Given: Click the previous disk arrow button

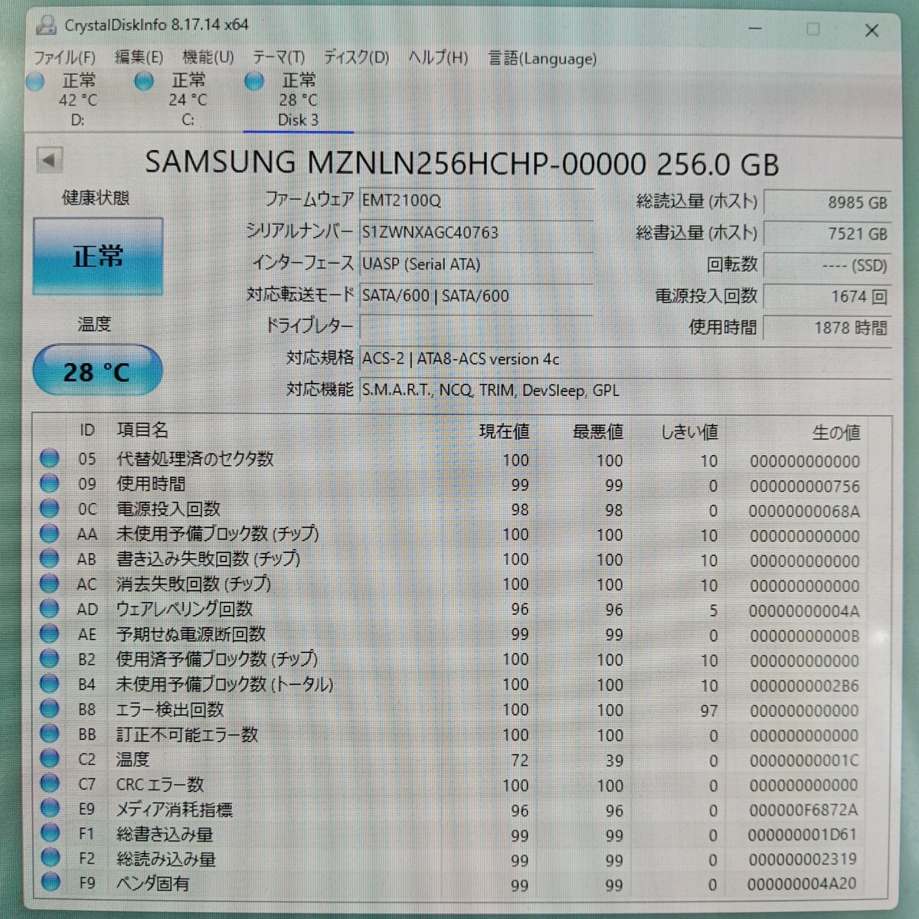Looking at the screenshot, I should point(50,161).
